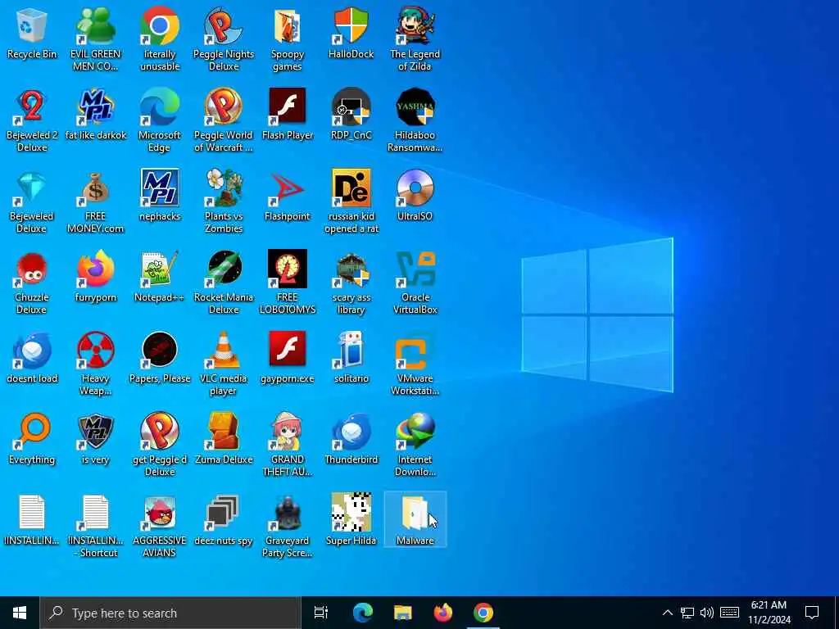Select the !INSTALLIN... - Shortcut file

click(x=96, y=527)
